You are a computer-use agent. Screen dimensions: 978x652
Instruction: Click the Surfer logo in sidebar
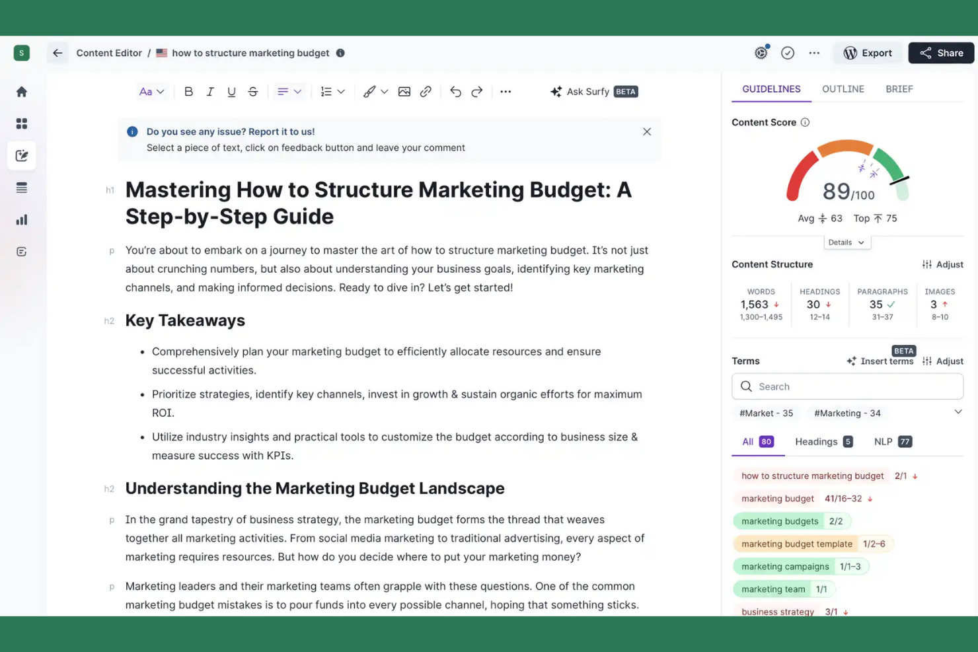coord(22,53)
